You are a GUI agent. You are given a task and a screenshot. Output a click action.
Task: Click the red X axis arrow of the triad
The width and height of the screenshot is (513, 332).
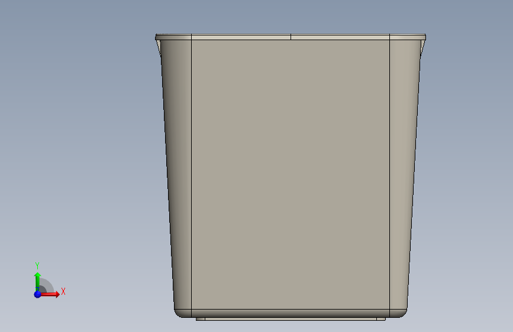[x=51, y=294]
